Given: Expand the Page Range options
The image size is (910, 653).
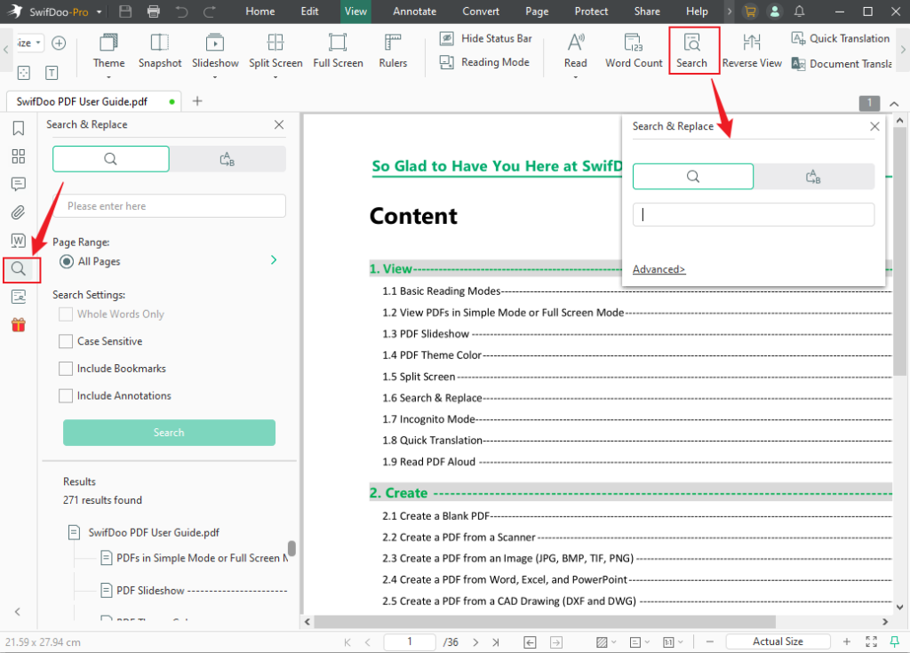Looking at the screenshot, I should point(273,260).
